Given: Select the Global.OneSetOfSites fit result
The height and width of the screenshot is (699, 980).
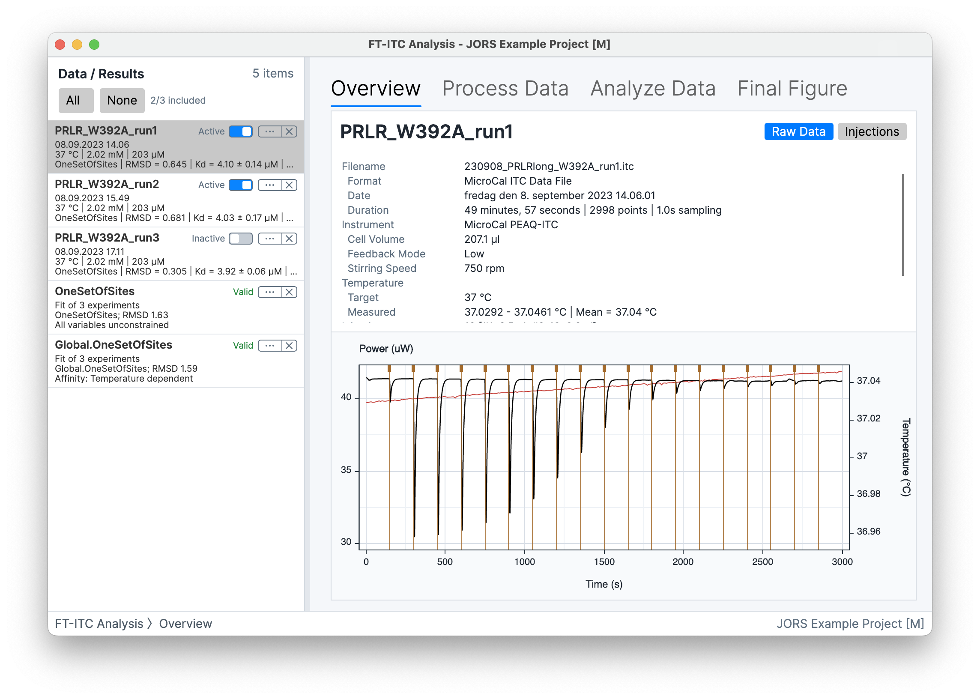Looking at the screenshot, I should [x=176, y=361].
